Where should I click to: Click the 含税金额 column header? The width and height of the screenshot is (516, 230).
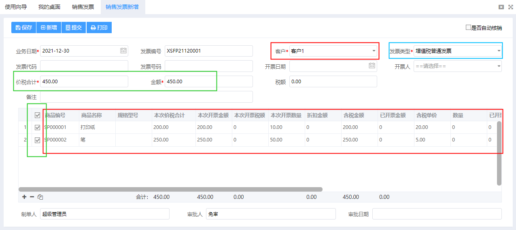pyautogui.click(x=359, y=115)
